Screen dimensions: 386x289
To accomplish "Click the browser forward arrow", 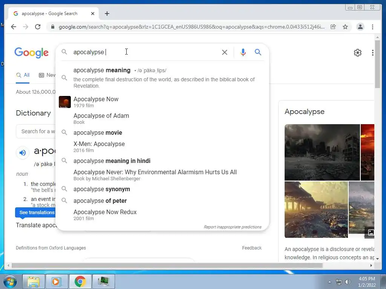I will point(26,27).
